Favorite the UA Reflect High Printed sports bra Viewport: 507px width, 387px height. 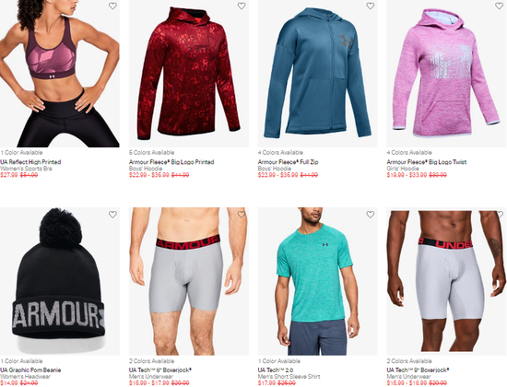(x=112, y=6)
